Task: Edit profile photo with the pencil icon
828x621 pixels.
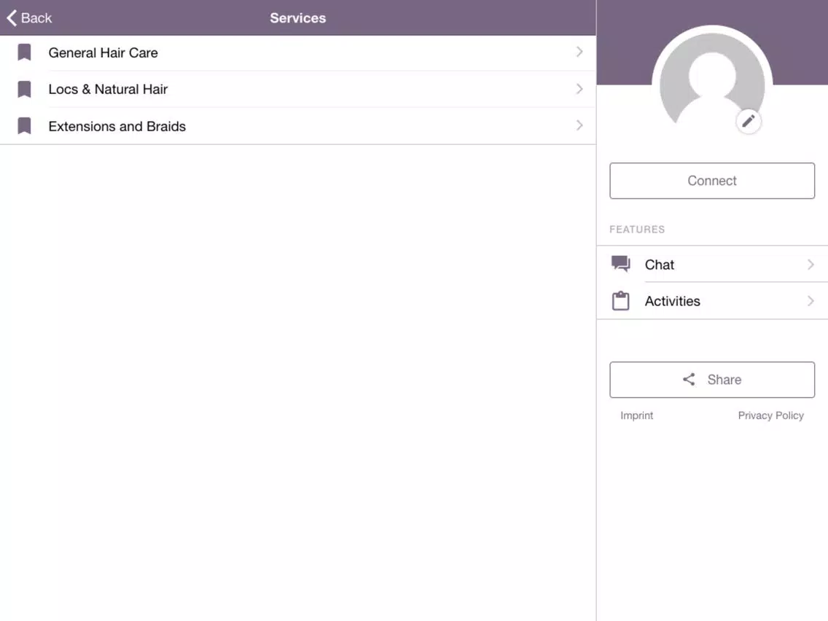Action: (x=749, y=122)
